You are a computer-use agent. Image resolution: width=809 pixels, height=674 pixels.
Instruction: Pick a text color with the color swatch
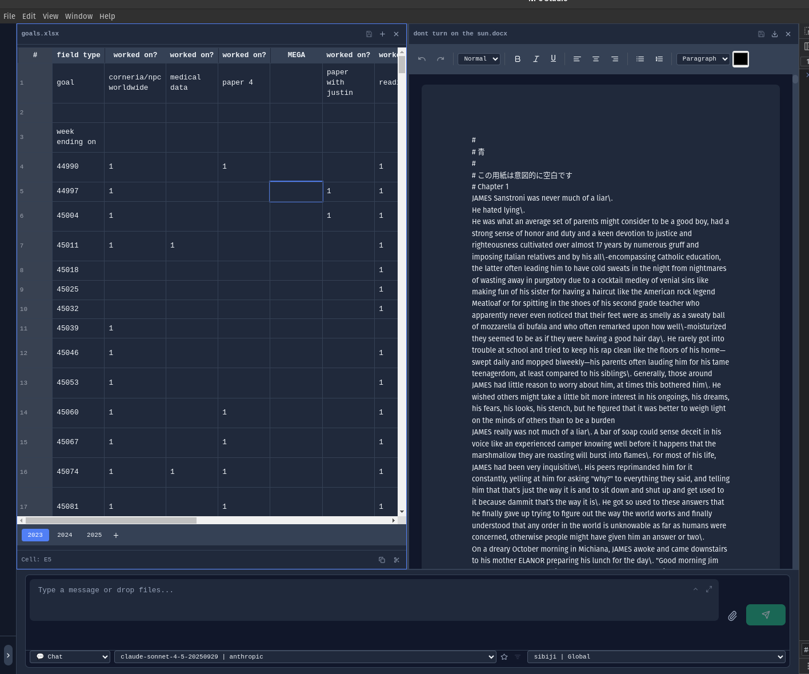coord(740,58)
